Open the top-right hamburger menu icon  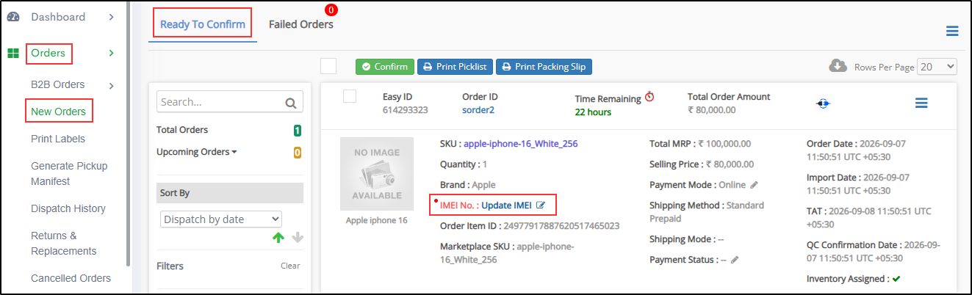click(952, 31)
